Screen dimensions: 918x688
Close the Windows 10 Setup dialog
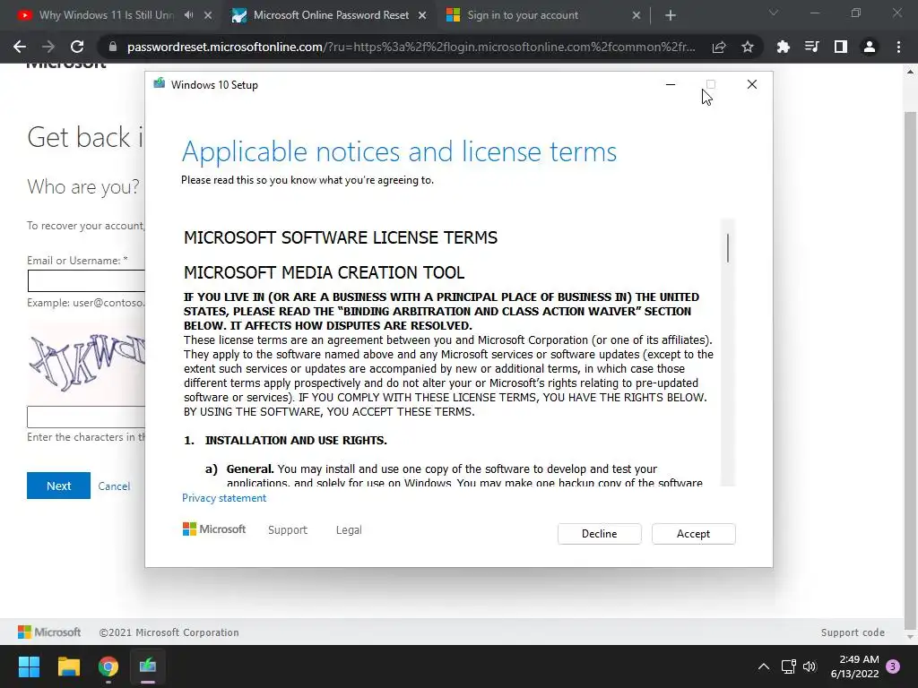(752, 85)
